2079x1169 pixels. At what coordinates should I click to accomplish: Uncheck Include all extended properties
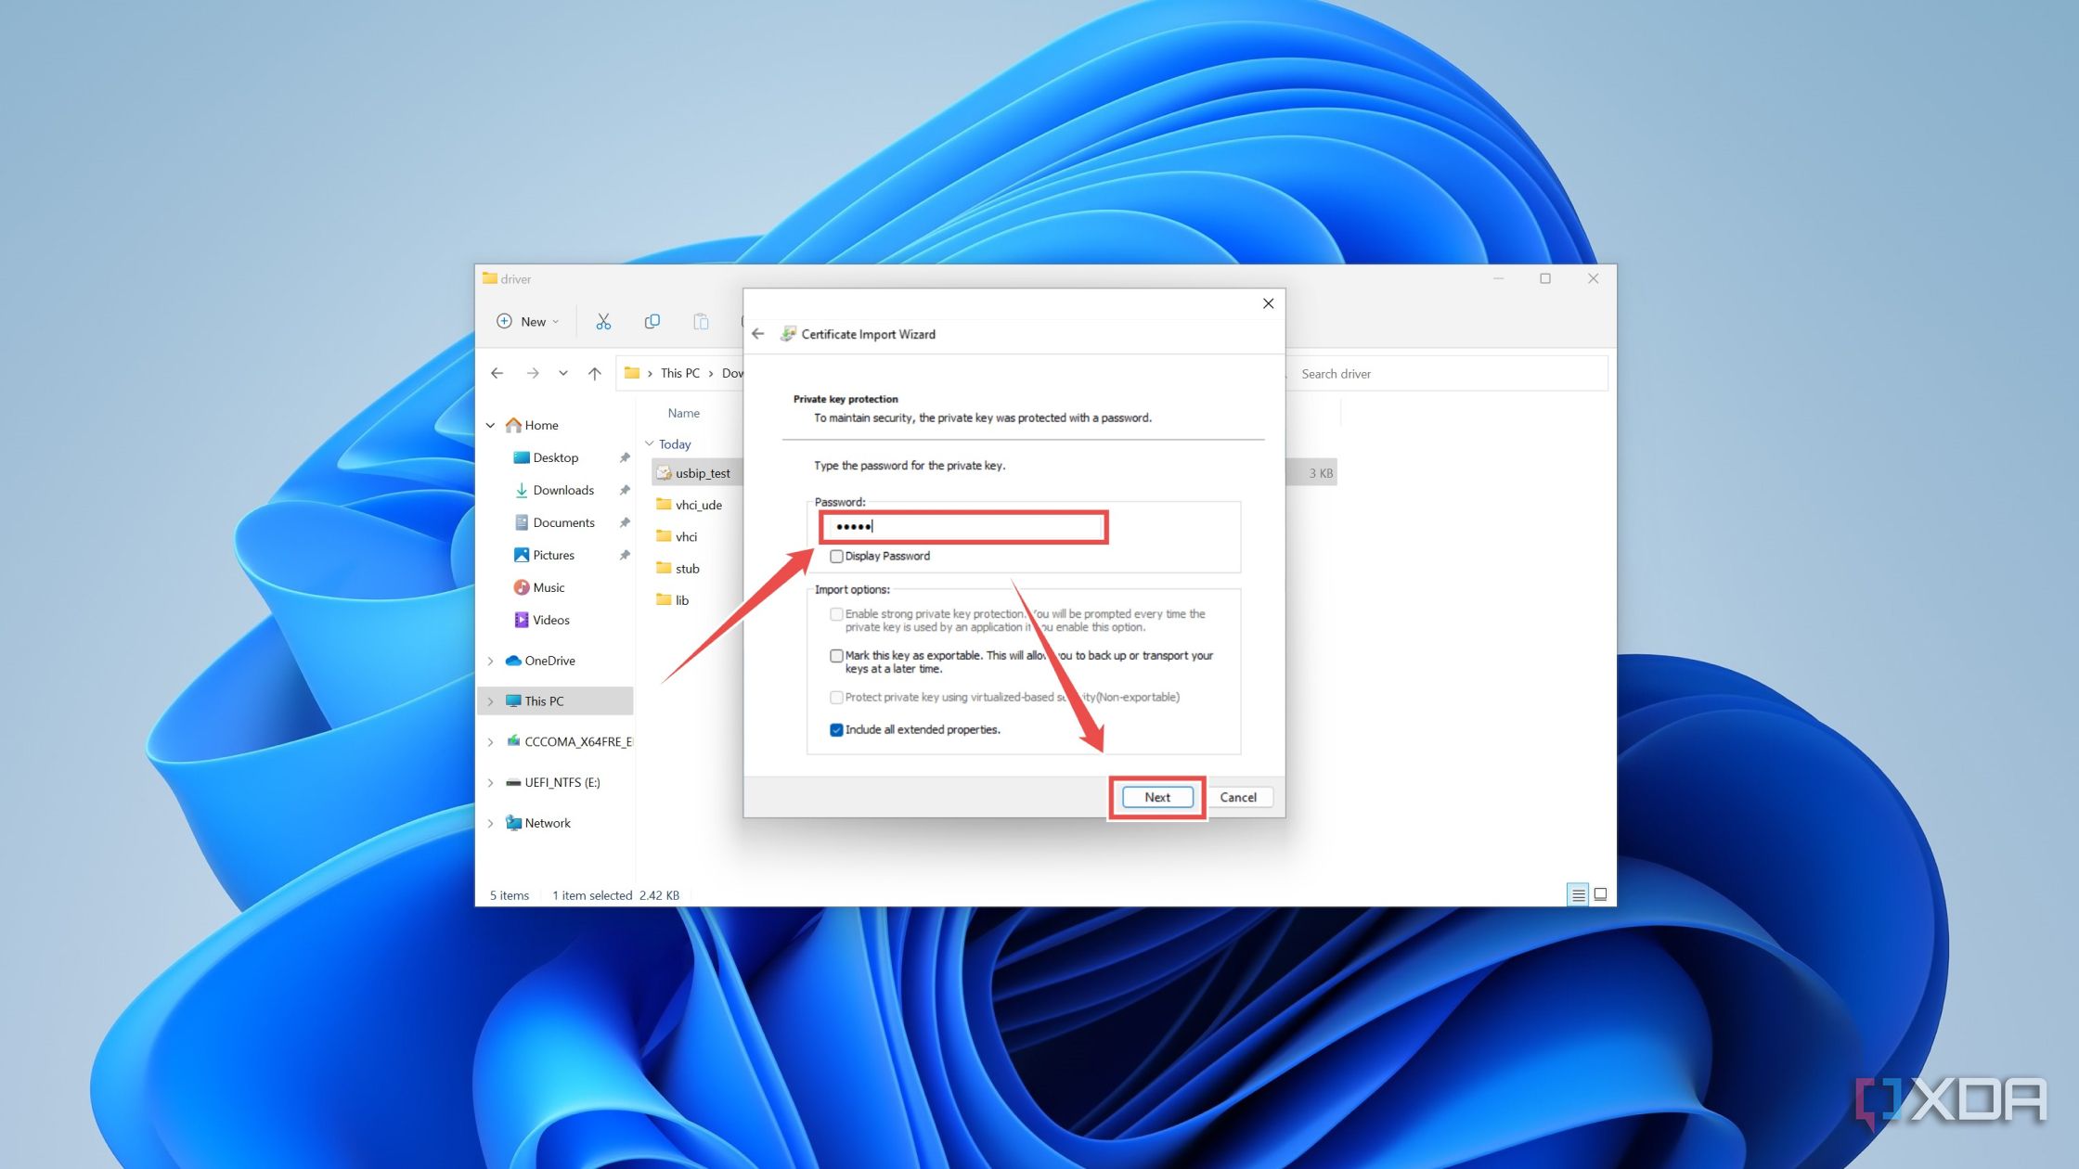coord(836,730)
